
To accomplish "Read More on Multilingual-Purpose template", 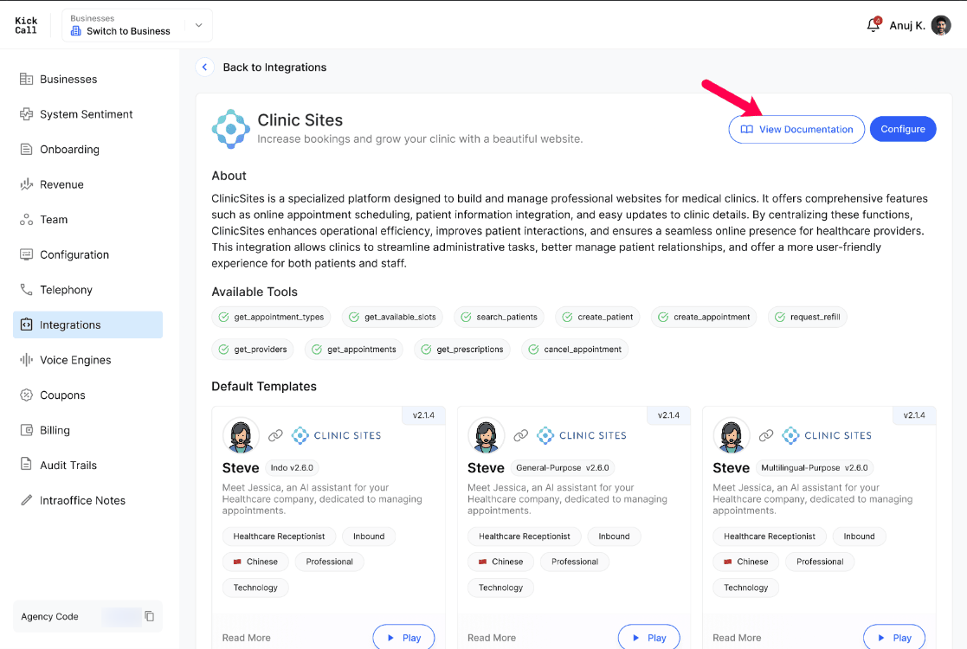I will [737, 638].
